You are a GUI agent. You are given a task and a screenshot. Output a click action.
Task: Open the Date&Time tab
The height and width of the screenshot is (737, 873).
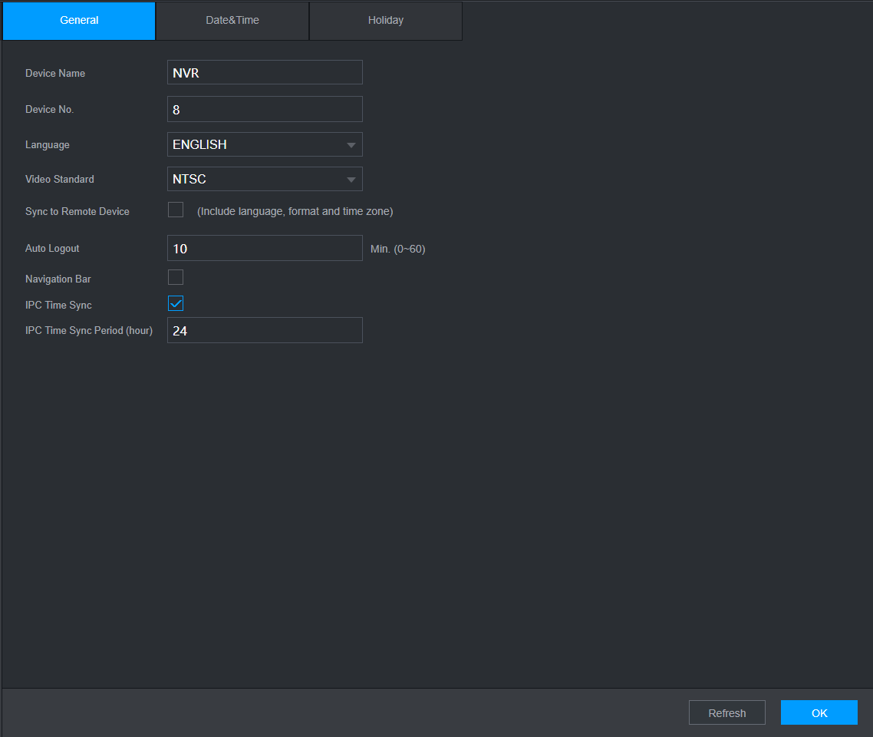coord(232,21)
